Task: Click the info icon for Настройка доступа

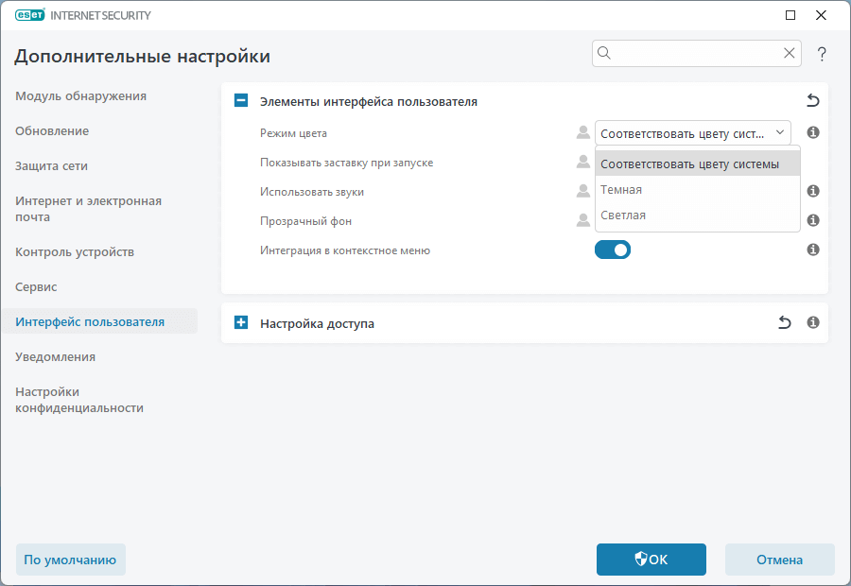Action: (x=813, y=323)
